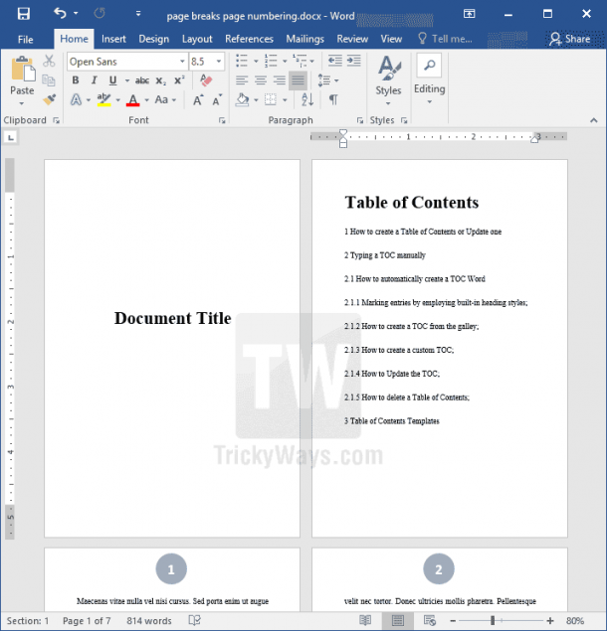The height and width of the screenshot is (631, 607).
Task: Click the Format Painter brush icon
Action: (x=49, y=99)
